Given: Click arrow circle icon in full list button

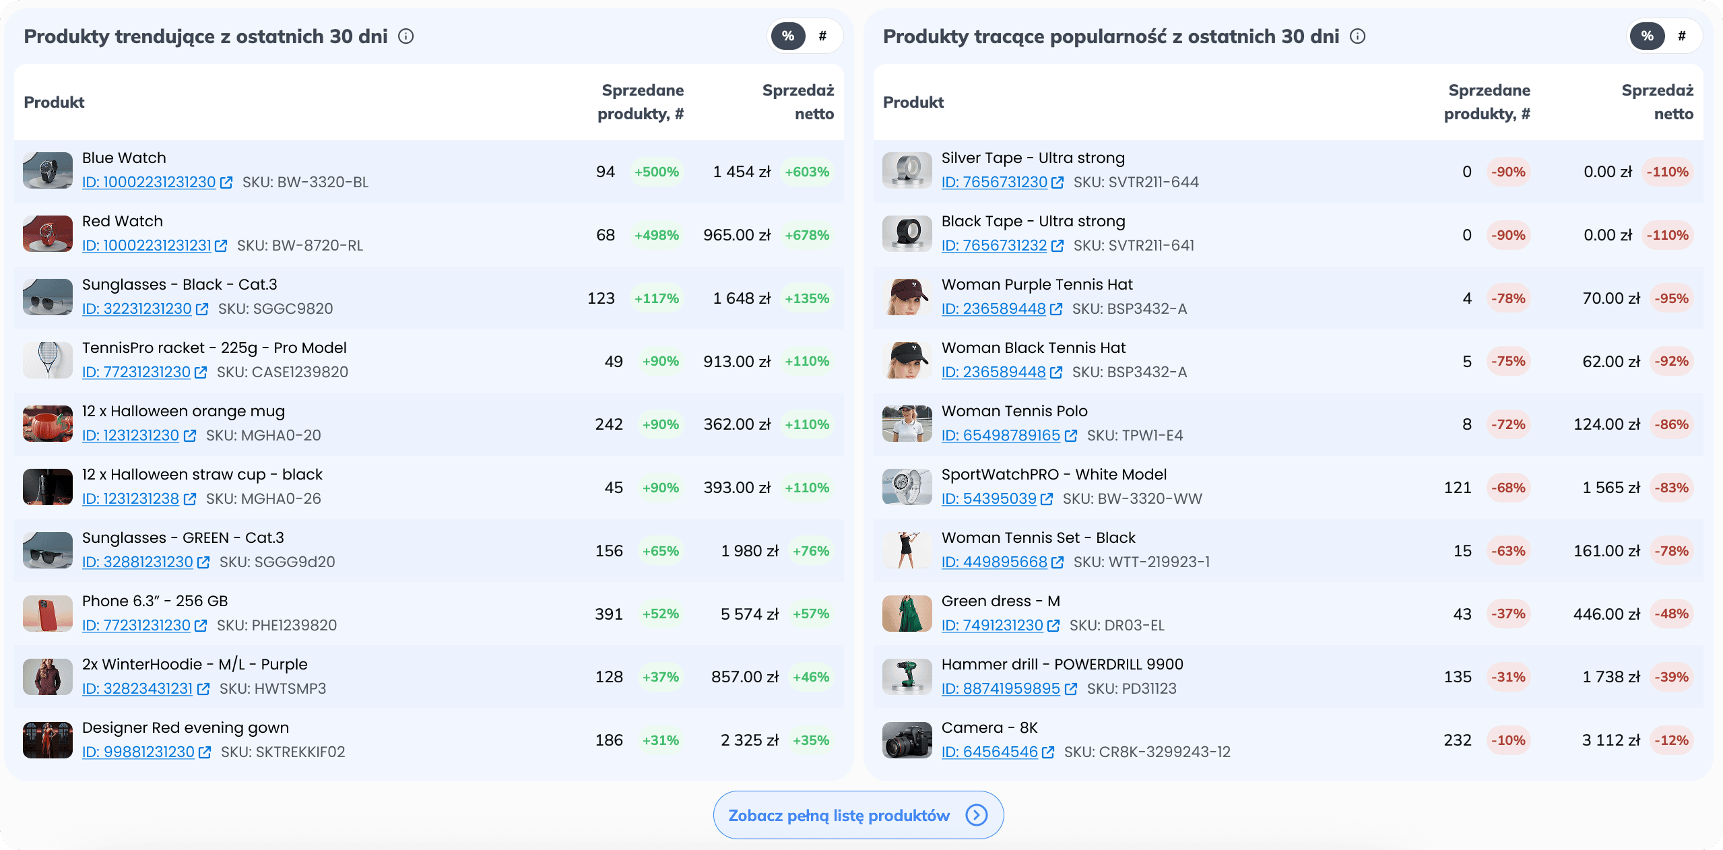Looking at the screenshot, I should (x=977, y=816).
